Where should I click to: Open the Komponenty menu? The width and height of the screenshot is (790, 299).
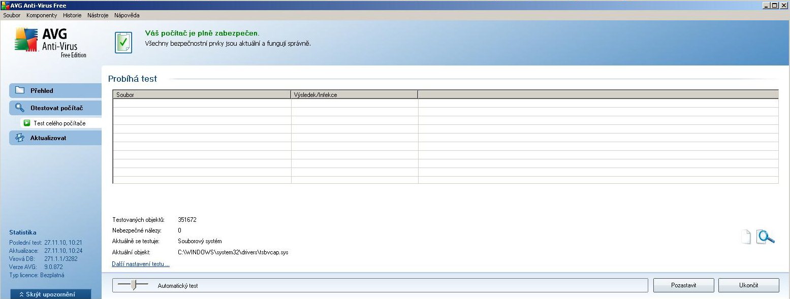(x=42, y=15)
